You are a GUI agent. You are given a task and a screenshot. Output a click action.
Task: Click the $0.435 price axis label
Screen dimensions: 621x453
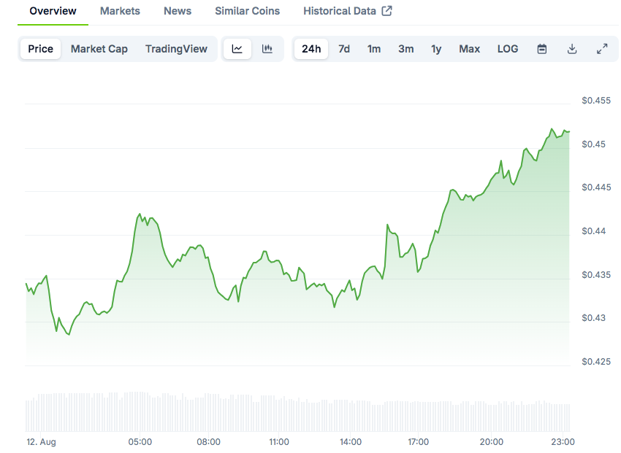[x=596, y=275]
